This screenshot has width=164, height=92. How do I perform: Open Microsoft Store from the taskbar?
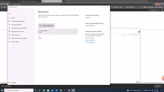48,90
